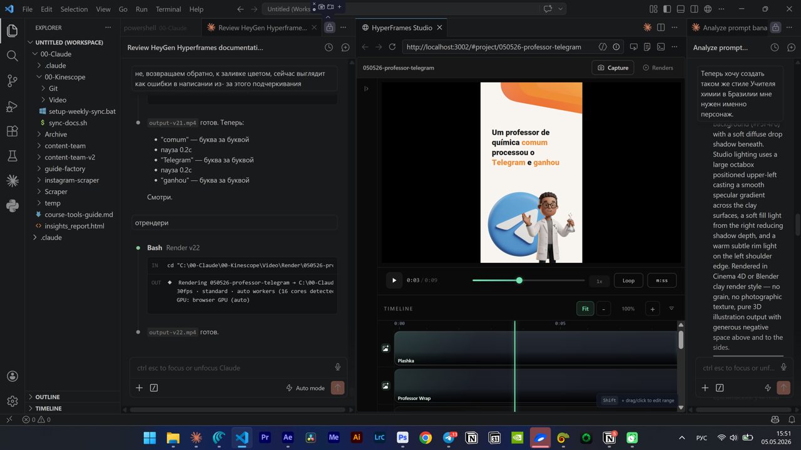Viewport: 801px width, 450px height.
Task: Open chat history in Analyze prompt panel
Action: pos(775,48)
